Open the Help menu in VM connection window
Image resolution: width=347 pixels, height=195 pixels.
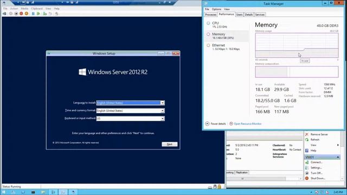[56, 9]
